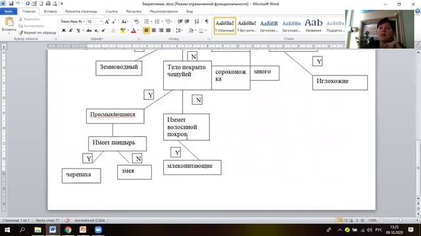Click Copy (Копировать) command
Screen dimensions: 421x236
click(31, 26)
